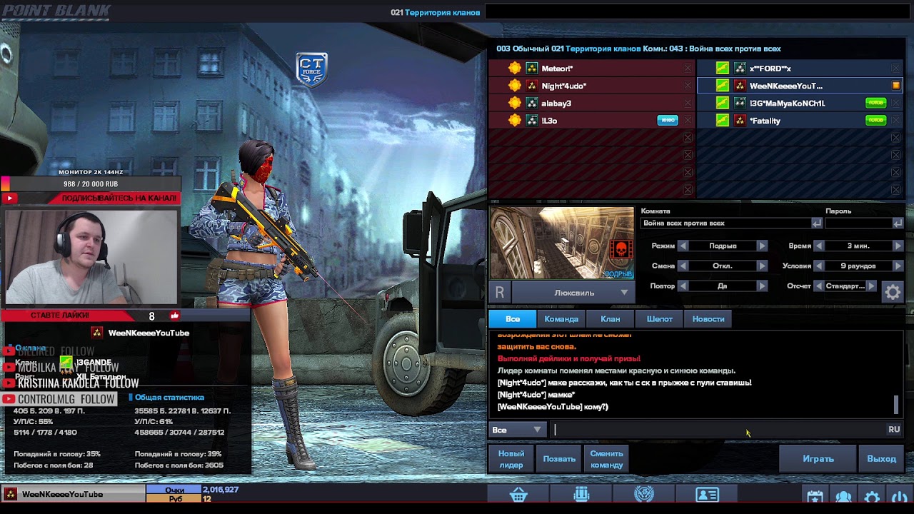Open the clan emblem icon
This screenshot has height=514, width=914.
[x=644, y=495]
